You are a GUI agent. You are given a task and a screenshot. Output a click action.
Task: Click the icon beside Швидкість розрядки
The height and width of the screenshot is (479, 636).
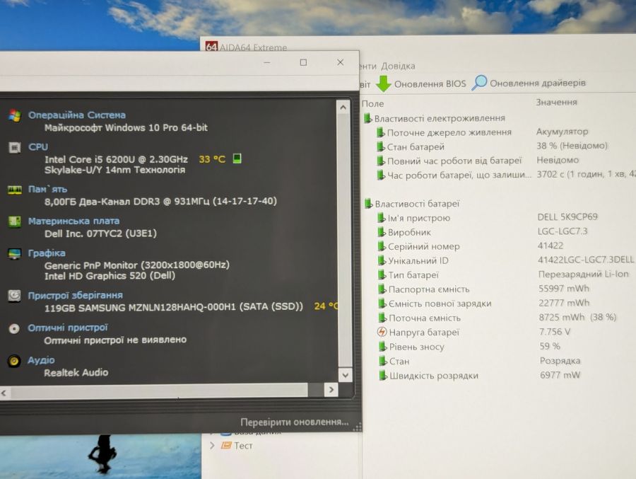[382, 376]
